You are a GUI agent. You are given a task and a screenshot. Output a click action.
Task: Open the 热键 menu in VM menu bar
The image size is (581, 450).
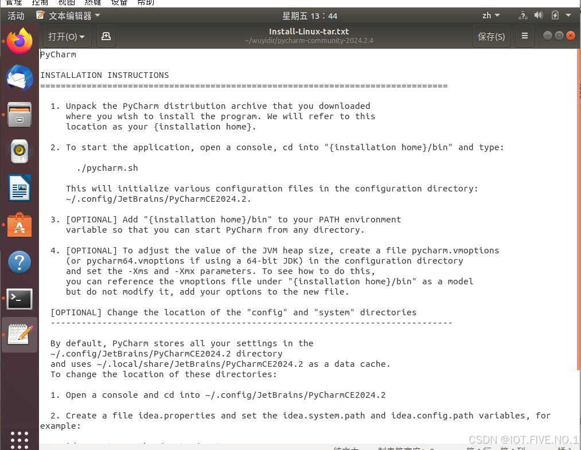point(93,3)
